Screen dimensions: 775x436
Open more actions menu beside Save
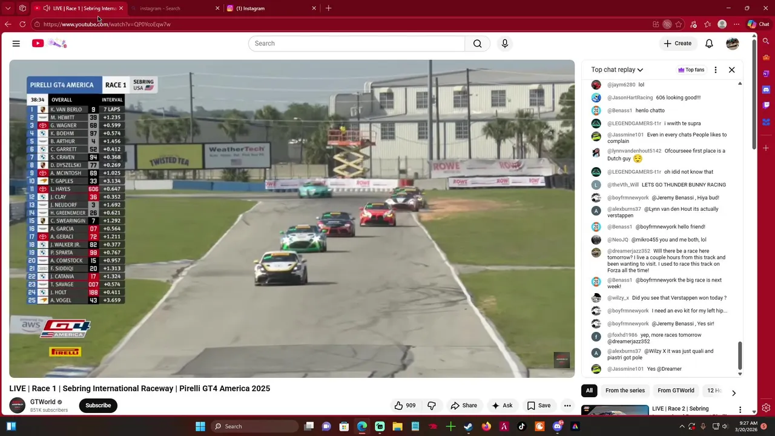coord(567,406)
